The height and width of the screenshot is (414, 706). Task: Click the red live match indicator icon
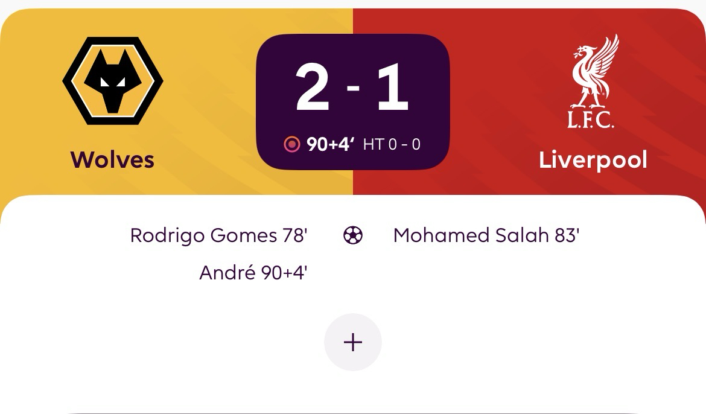(291, 145)
